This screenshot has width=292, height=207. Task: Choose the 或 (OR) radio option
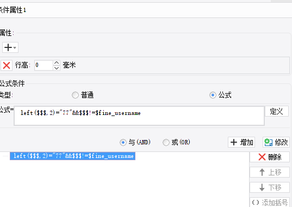(x=166, y=143)
